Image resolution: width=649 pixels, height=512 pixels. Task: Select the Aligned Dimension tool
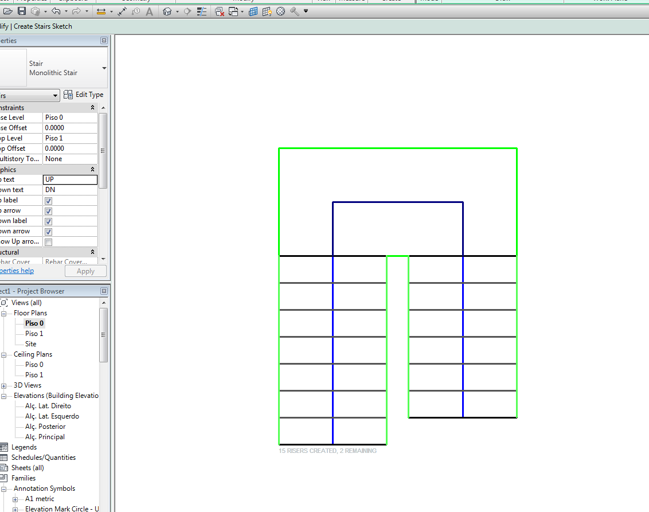tap(122, 11)
